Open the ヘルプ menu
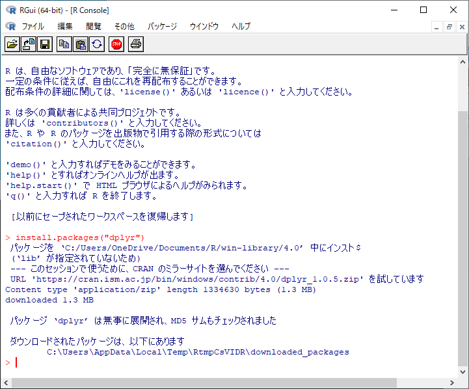The height and width of the screenshot is (389, 469). (241, 26)
